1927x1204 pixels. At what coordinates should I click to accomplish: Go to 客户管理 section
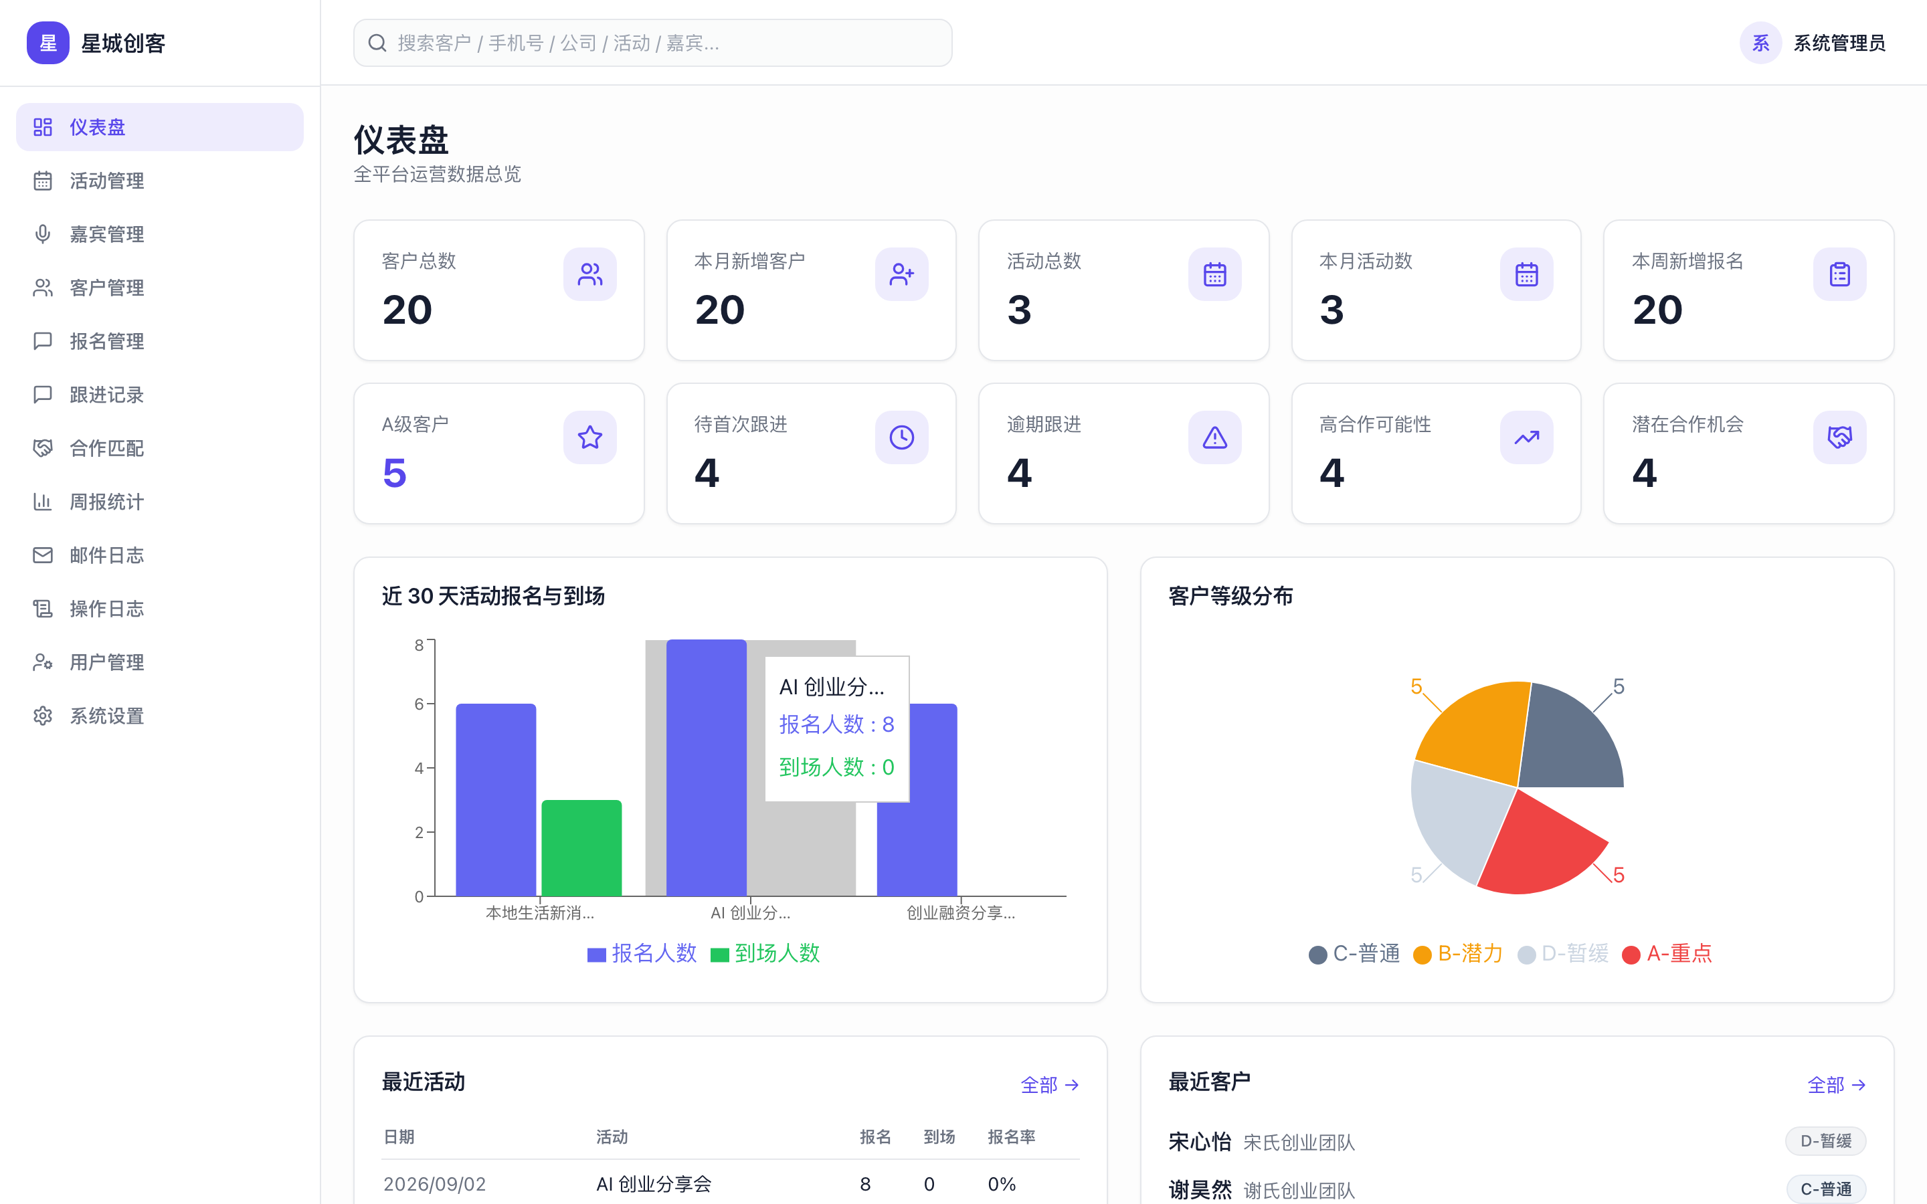click(159, 288)
